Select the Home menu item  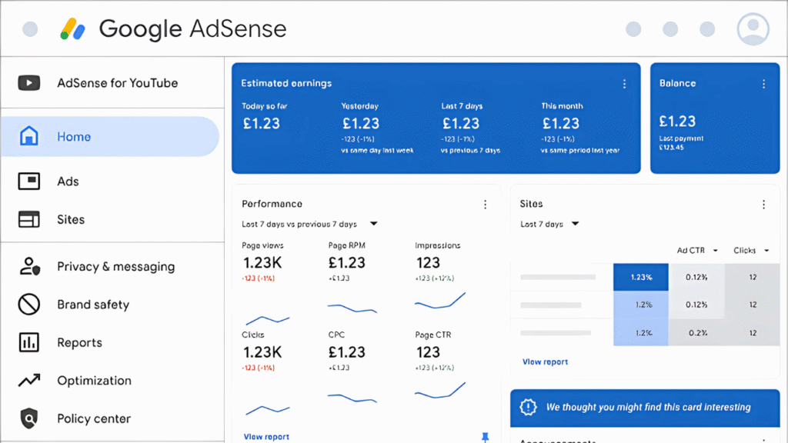point(110,137)
